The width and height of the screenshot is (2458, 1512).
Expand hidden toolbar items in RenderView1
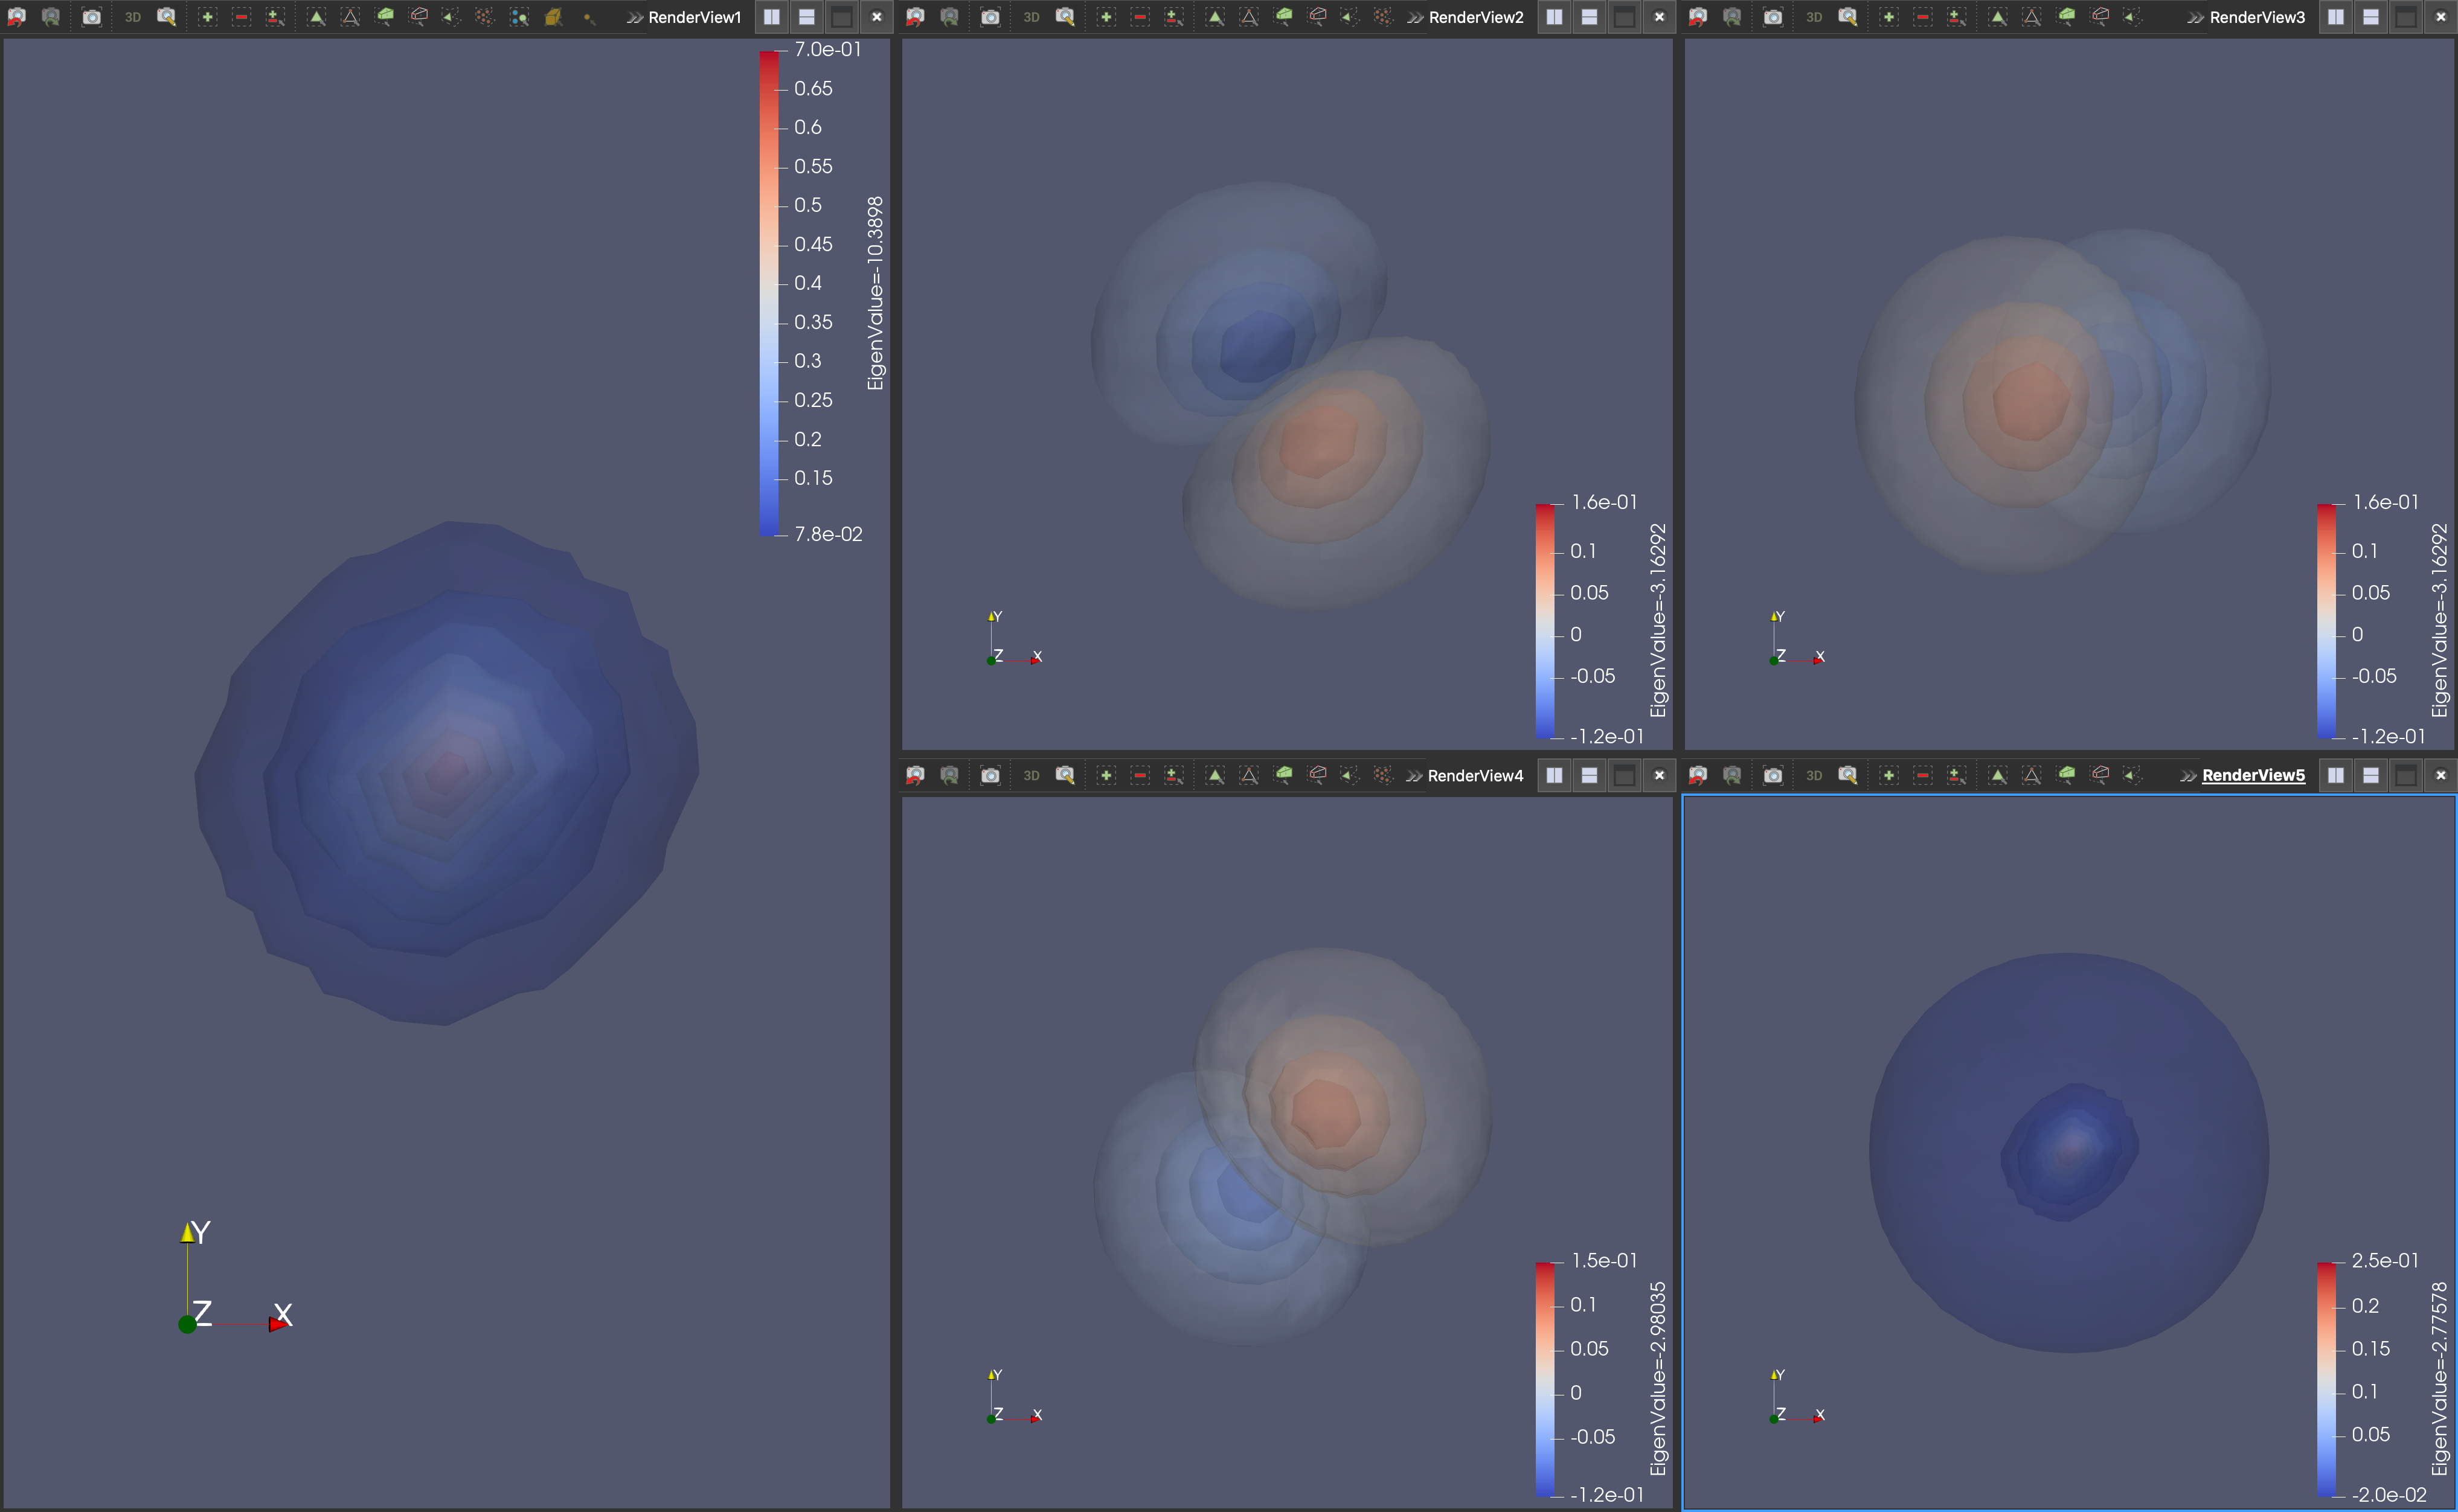tap(634, 17)
